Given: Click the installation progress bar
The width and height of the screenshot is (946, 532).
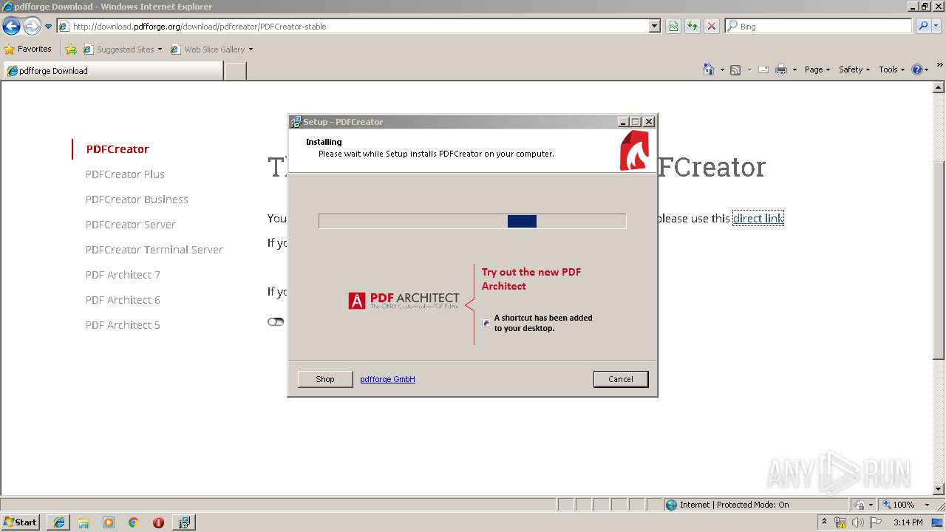Looking at the screenshot, I should pos(472,221).
